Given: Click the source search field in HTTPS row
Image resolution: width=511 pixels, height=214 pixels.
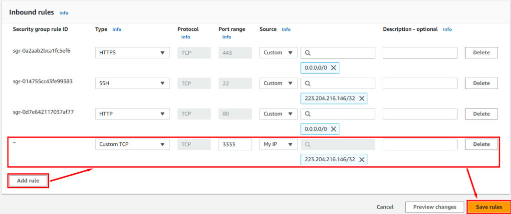Looking at the screenshot, I should (x=338, y=53).
